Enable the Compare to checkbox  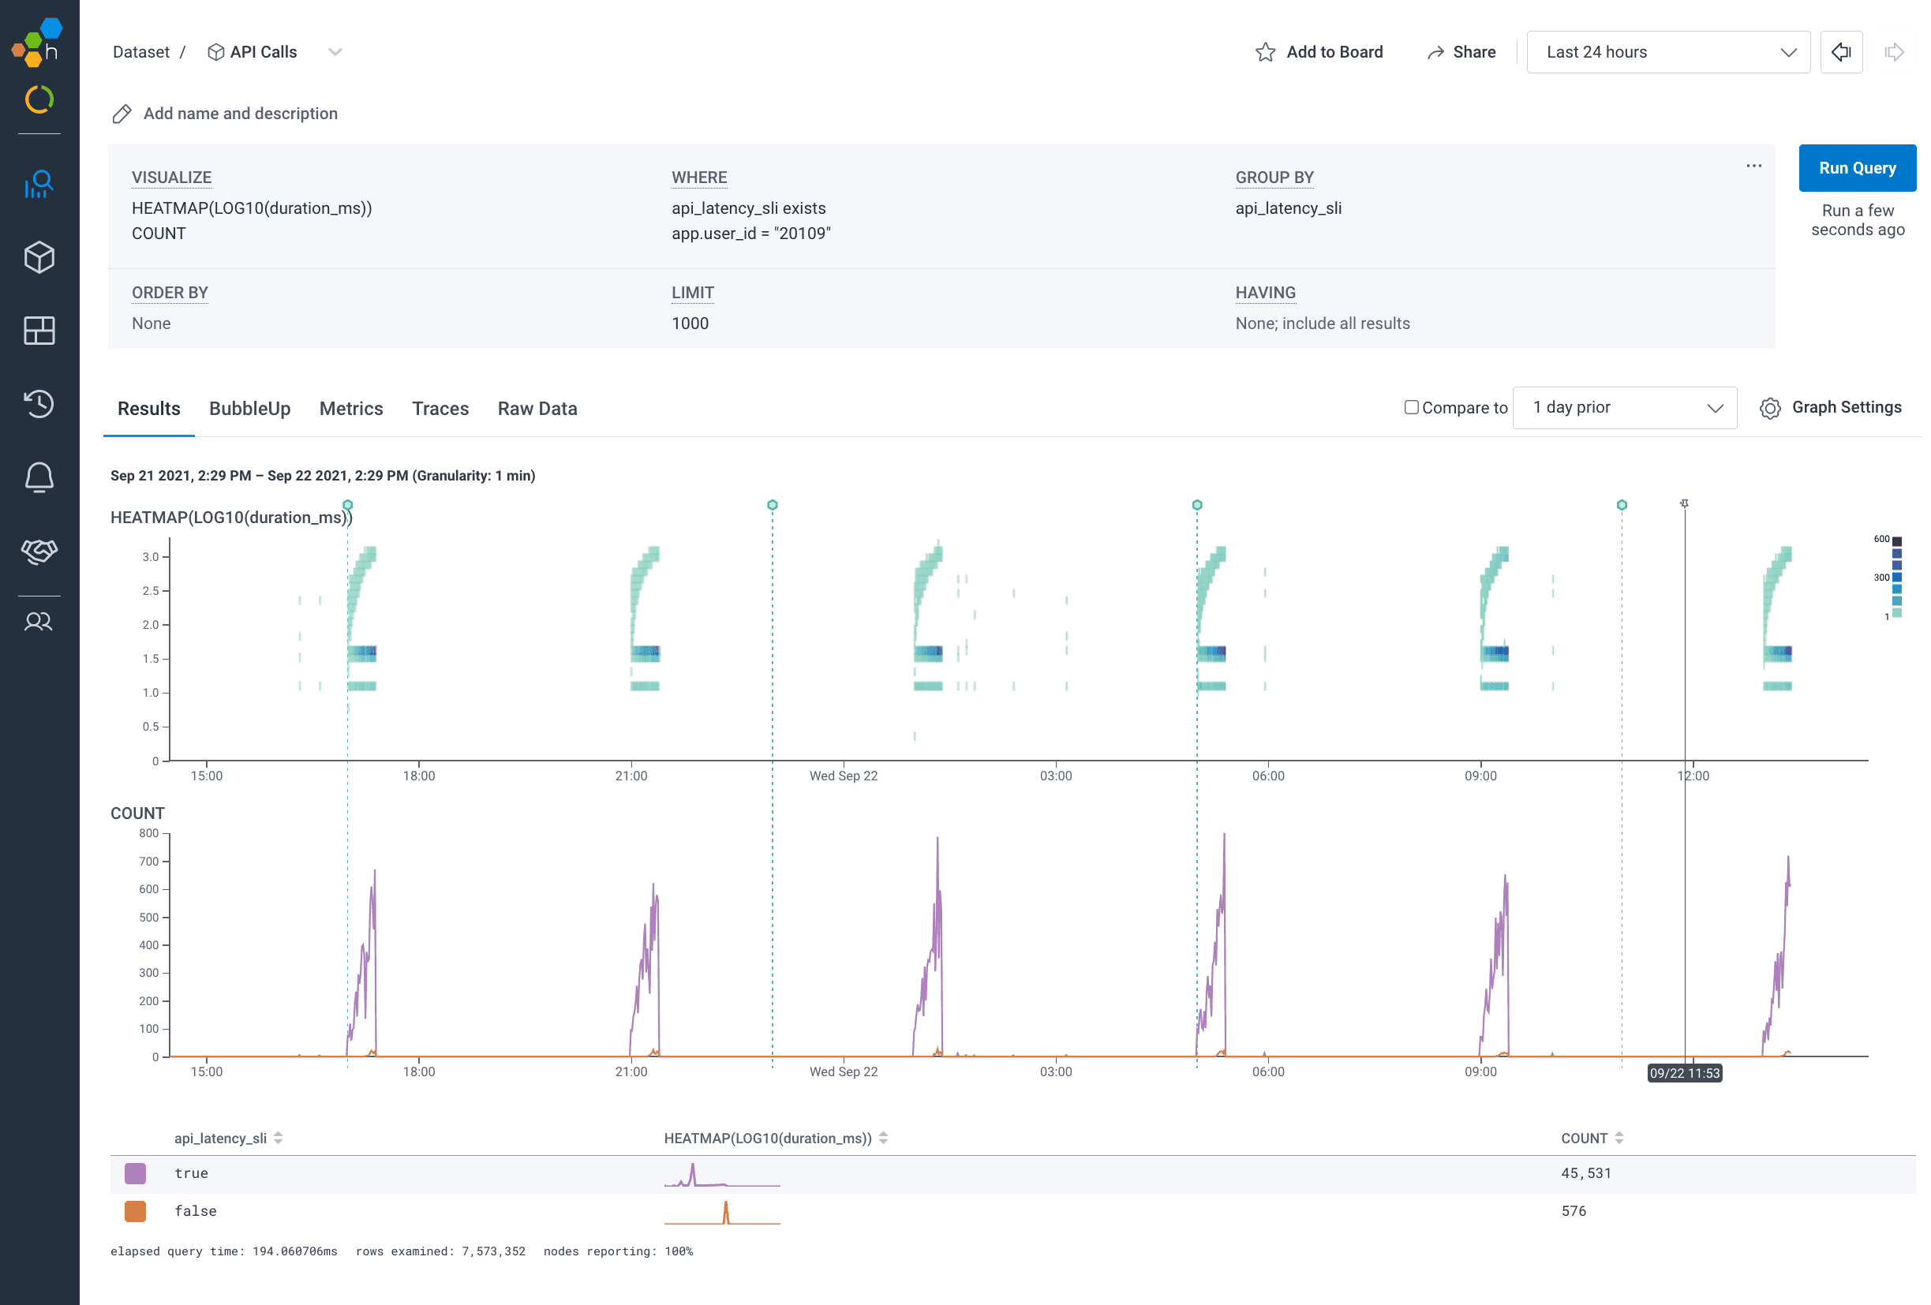pos(1411,407)
